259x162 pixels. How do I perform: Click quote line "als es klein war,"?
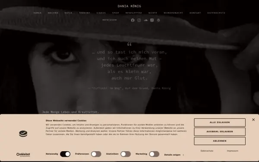[x=129, y=72]
